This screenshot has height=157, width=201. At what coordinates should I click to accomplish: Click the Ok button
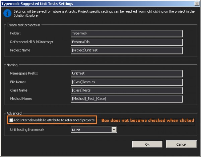147,144
